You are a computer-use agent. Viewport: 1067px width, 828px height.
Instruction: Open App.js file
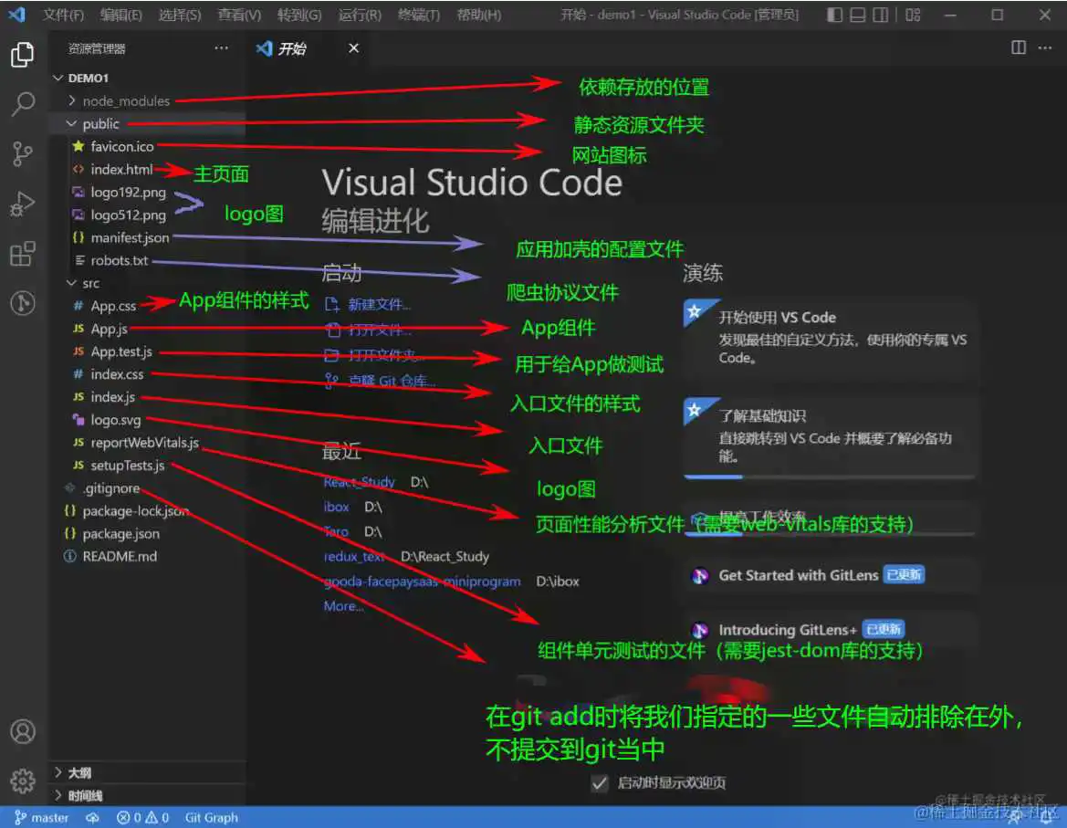point(109,330)
